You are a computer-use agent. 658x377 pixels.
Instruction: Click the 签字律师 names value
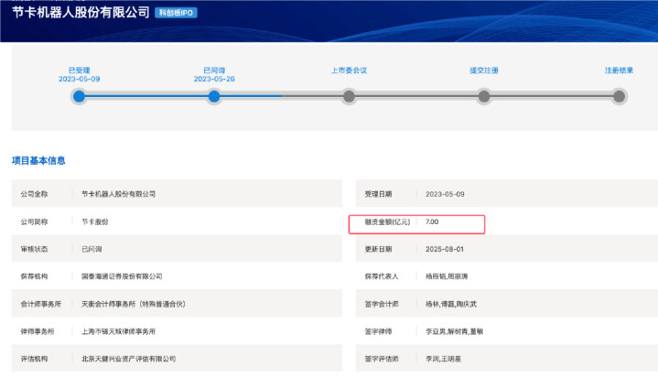click(455, 331)
